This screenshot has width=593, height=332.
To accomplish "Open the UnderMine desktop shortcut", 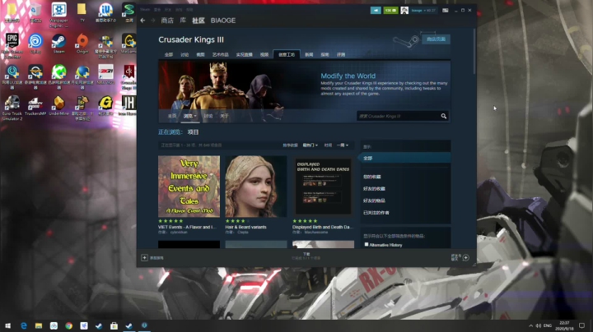I will click(x=59, y=106).
